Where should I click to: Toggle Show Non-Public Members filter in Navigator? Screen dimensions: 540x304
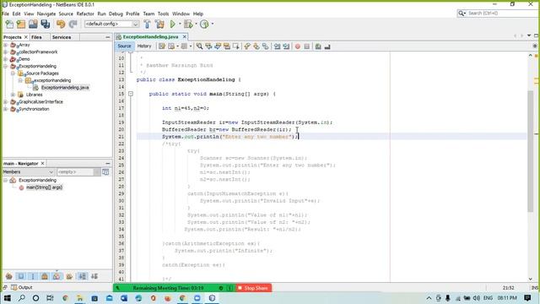pos(45,276)
